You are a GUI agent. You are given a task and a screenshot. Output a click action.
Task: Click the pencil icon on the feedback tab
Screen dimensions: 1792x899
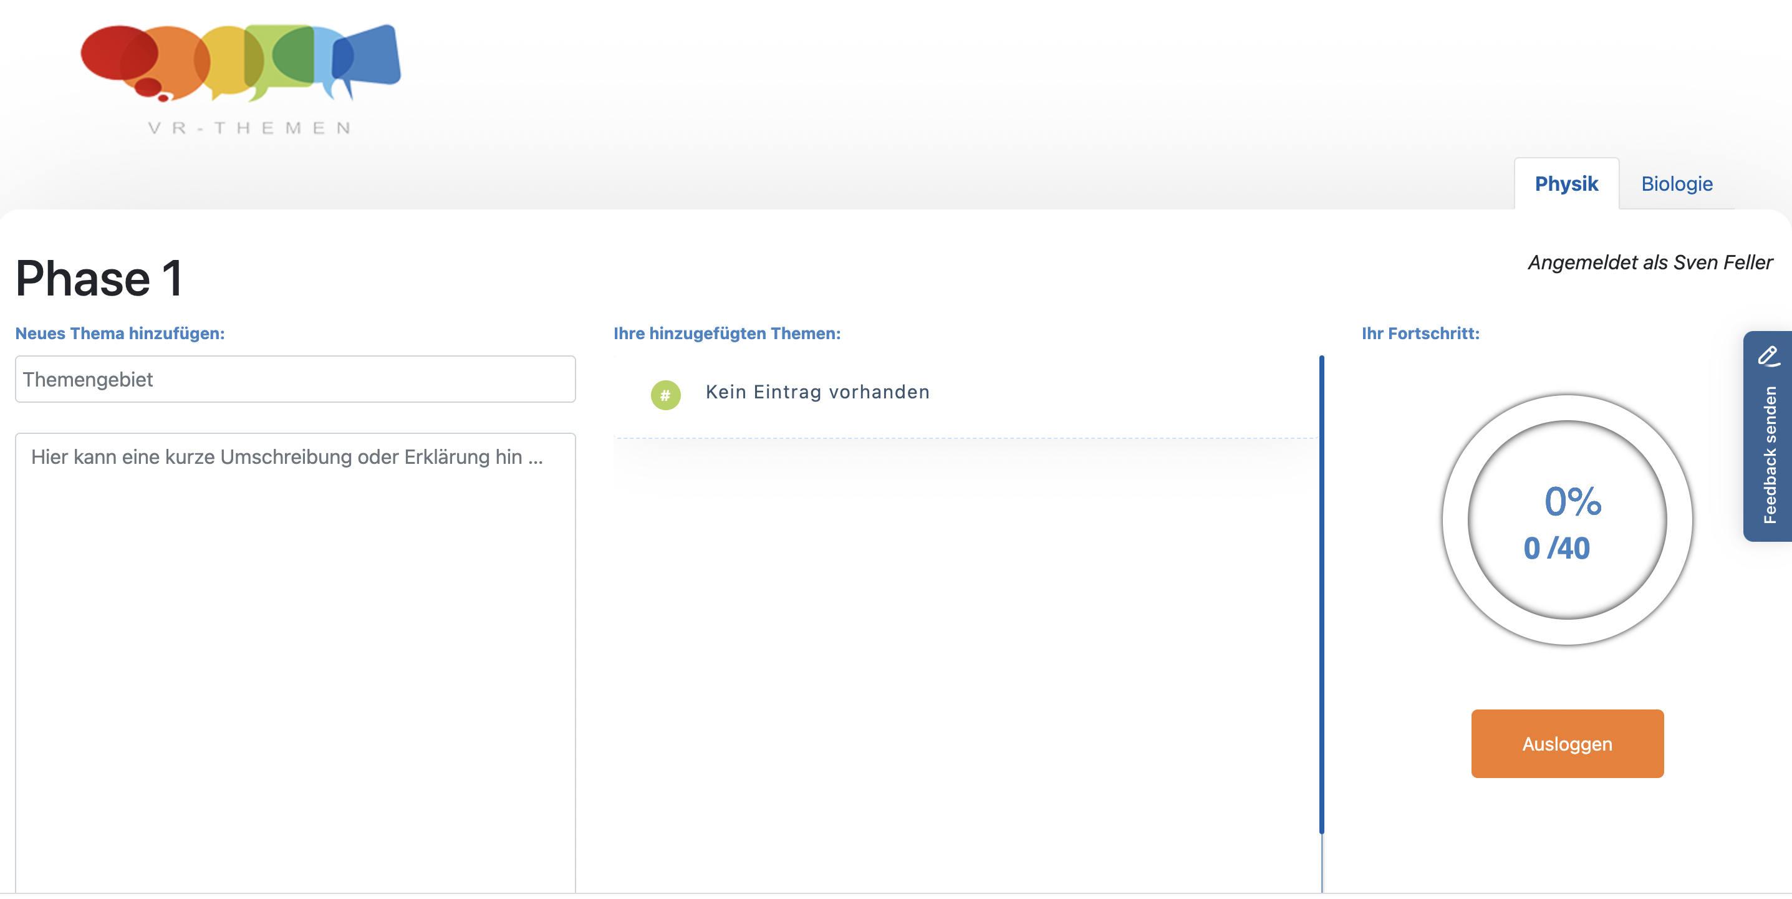[x=1768, y=356]
